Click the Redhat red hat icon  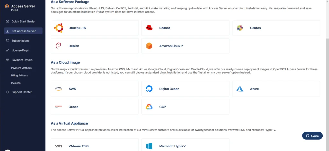(x=149, y=28)
